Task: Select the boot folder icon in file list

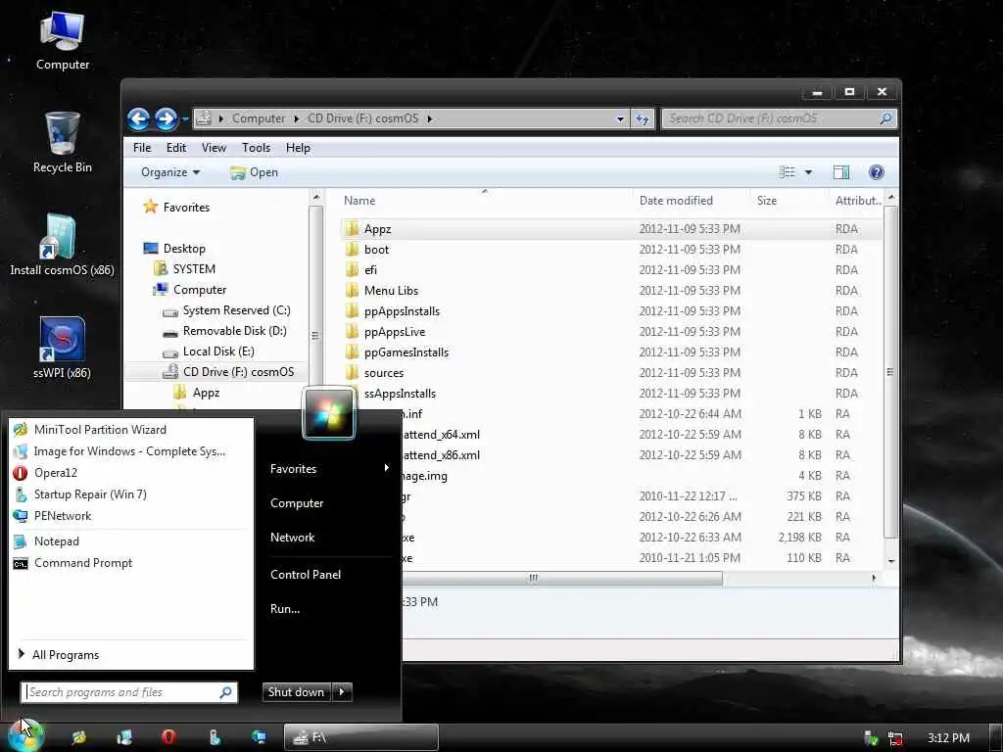Action: [x=352, y=249]
